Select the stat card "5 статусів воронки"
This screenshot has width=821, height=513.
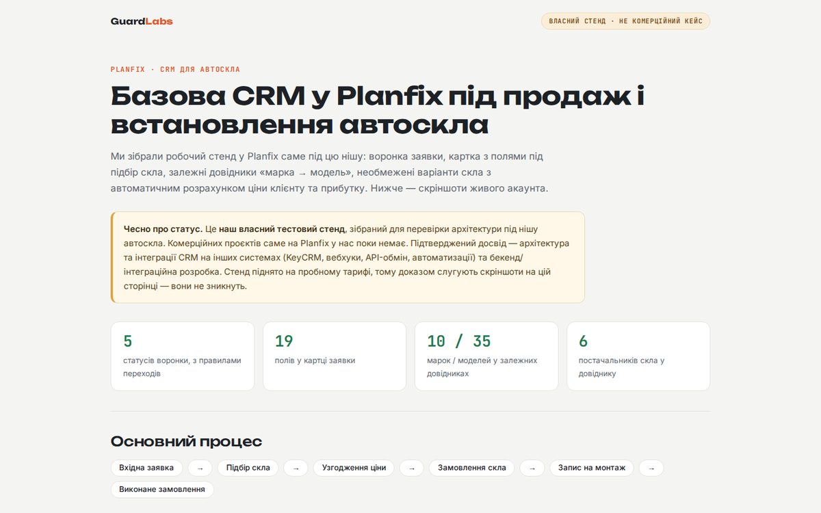point(183,356)
